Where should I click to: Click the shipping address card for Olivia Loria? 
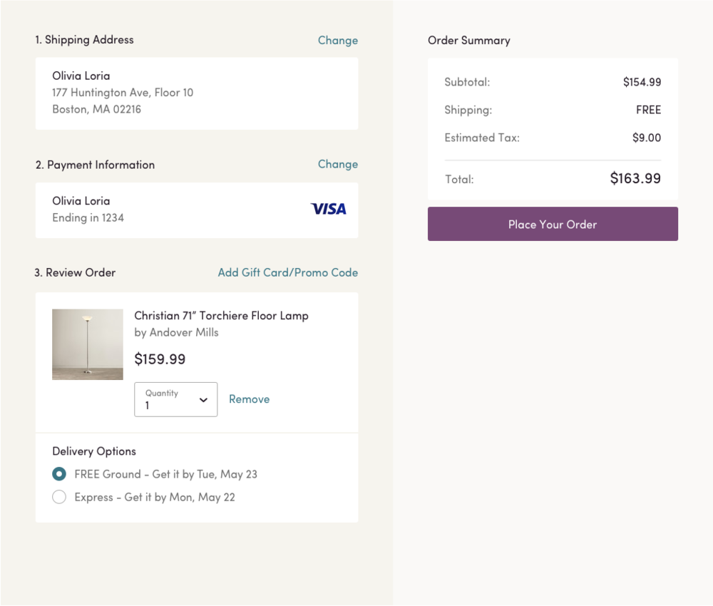point(197,93)
